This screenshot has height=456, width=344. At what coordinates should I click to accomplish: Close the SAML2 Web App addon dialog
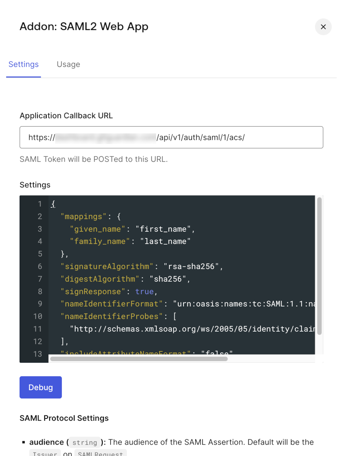click(x=323, y=27)
